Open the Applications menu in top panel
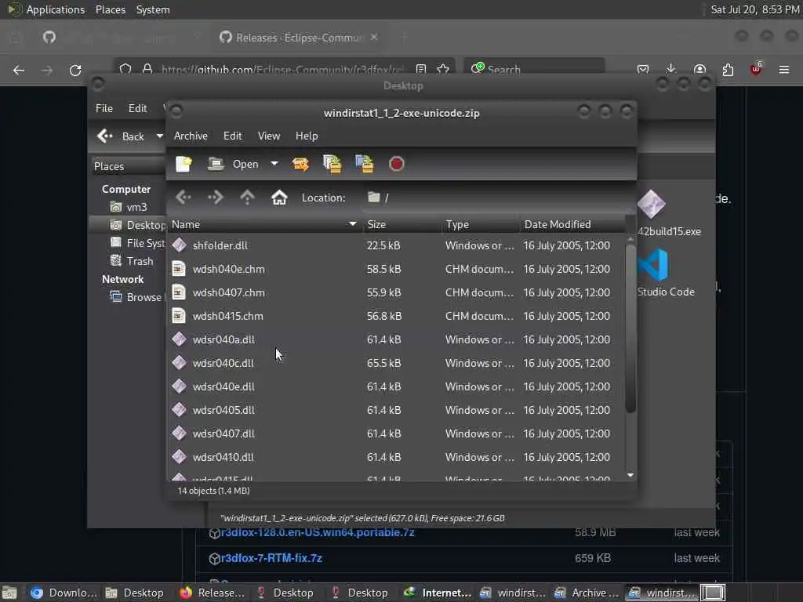Screen dimensions: 803x602 point(56,9)
